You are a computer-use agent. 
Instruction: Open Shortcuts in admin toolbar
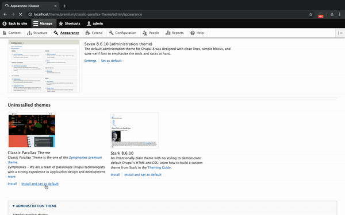70,24
